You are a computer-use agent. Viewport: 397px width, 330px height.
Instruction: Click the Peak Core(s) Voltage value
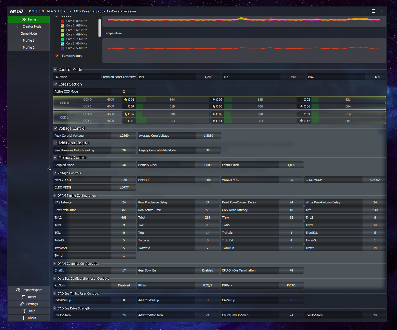click(124, 136)
